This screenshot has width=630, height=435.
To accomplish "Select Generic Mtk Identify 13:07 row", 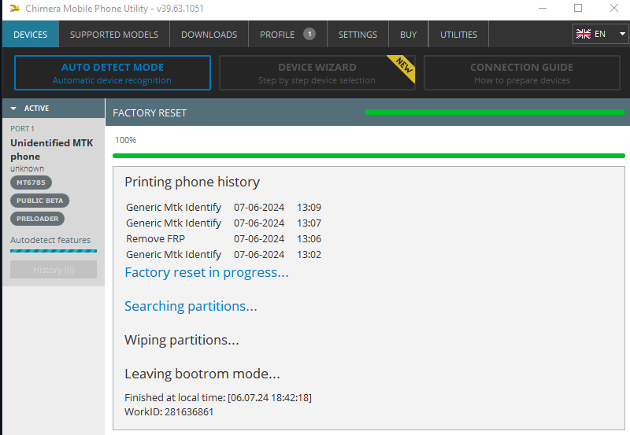I will tap(224, 223).
